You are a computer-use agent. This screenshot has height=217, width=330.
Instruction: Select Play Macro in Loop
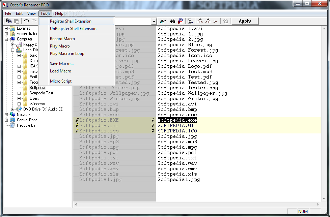(77, 54)
